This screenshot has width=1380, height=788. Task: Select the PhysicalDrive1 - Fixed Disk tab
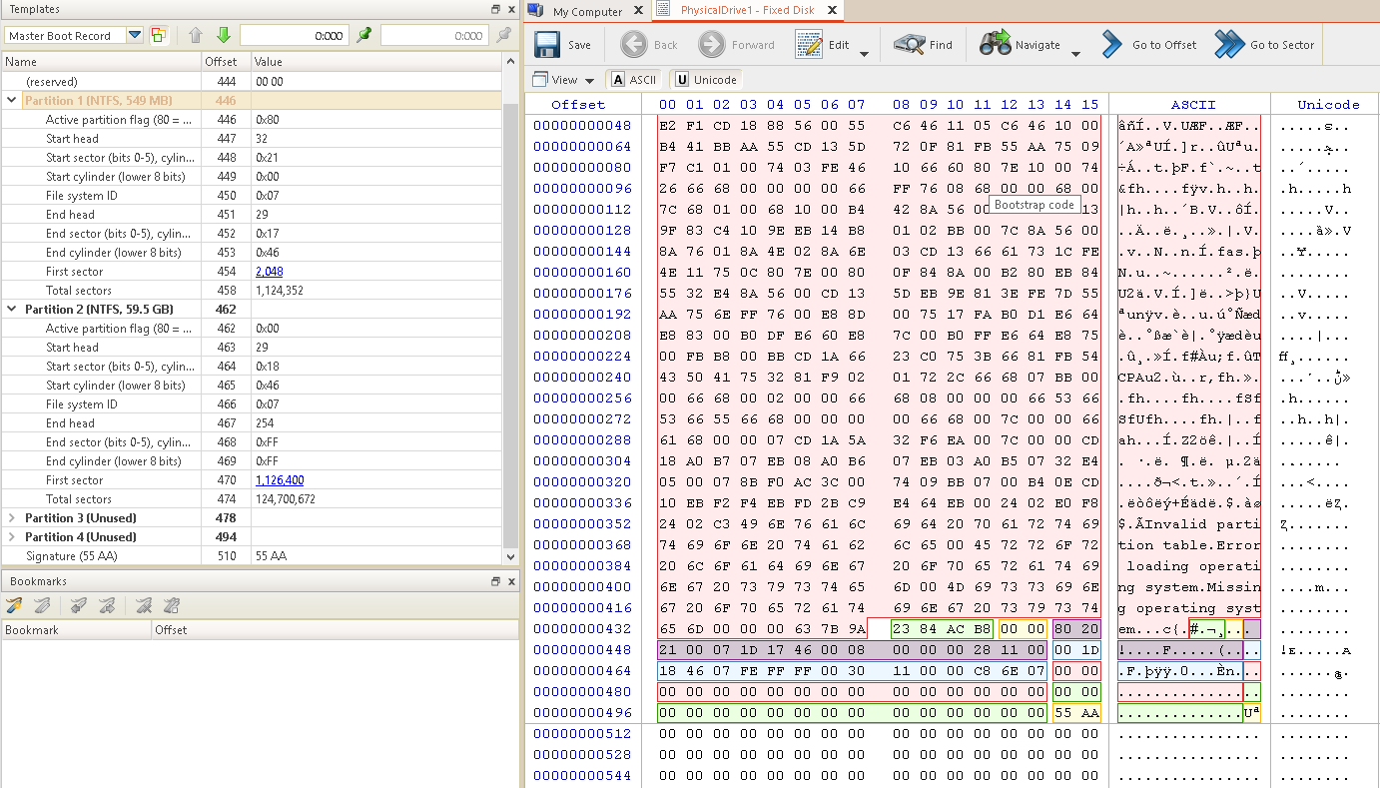tap(746, 10)
